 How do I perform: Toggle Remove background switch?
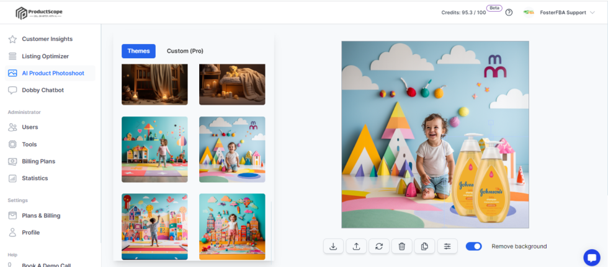coord(474,246)
